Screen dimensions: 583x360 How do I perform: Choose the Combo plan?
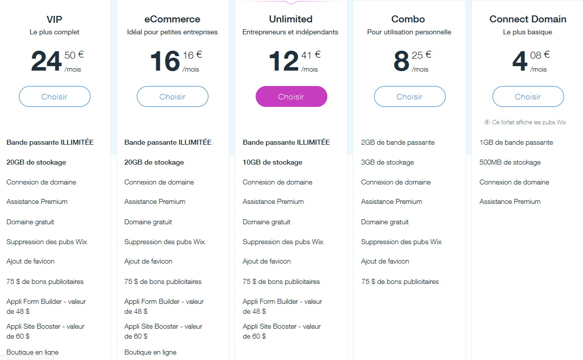tap(409, 96)
